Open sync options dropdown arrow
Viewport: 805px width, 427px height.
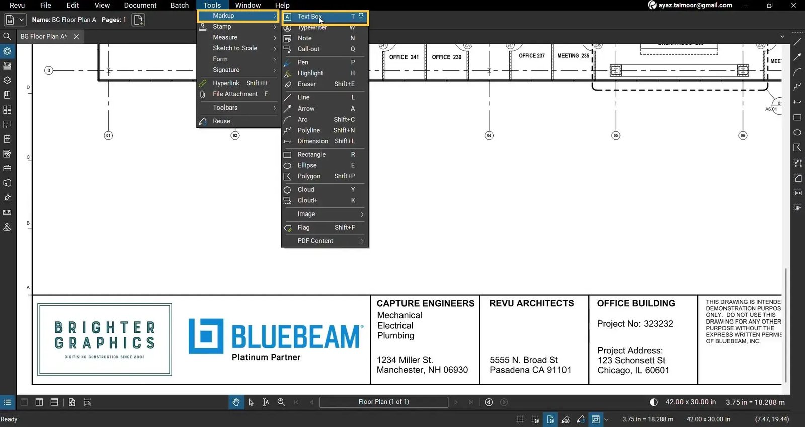[606, 419]
